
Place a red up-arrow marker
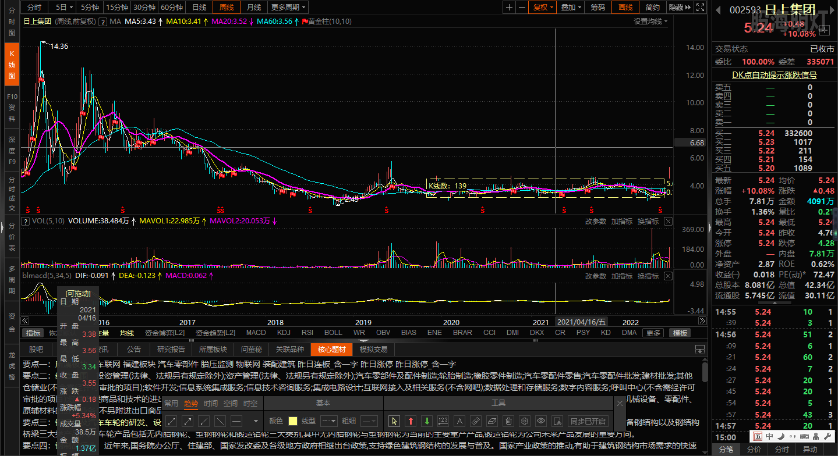click(411, 421)
